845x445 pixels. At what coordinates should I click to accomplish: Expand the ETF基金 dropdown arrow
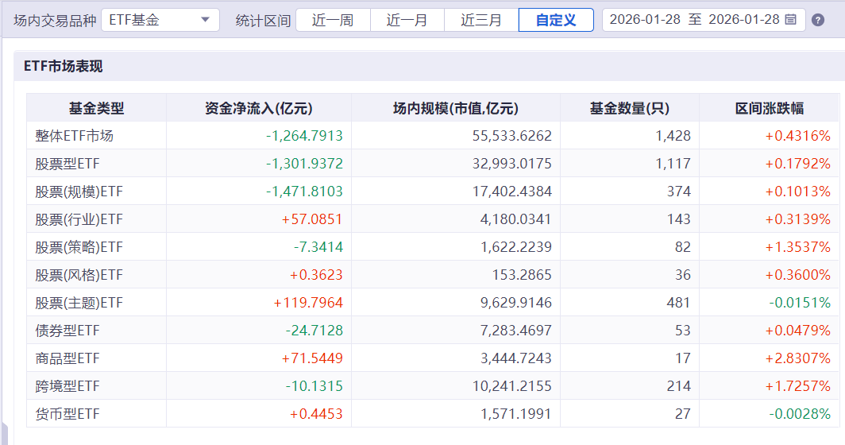pyautogui.click(x=205, y=20)
